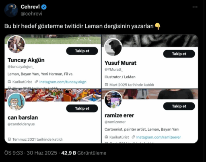Viewport: 206px width, 162px height.
Task: Click the link icon beside Tuncay's Instagram URL
Action: tap(36, 82)
